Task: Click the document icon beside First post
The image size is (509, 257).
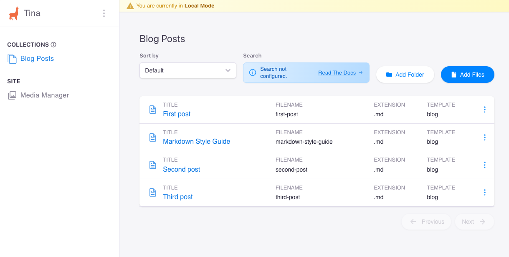Action: [153, 110]
